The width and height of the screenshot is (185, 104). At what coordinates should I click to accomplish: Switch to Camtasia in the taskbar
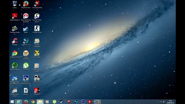(x=97, y=102)
